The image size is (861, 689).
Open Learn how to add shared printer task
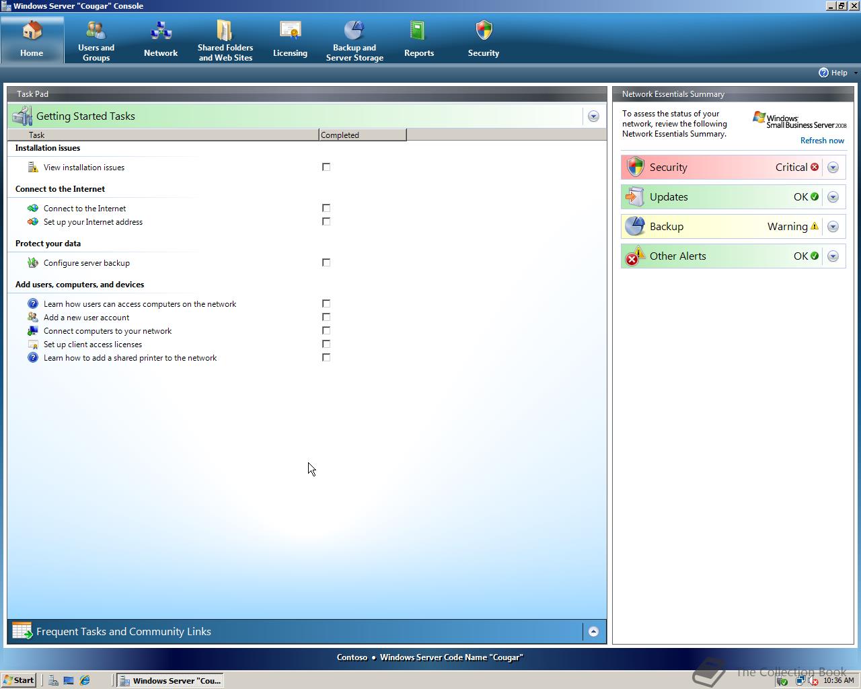tap(130, 358)
